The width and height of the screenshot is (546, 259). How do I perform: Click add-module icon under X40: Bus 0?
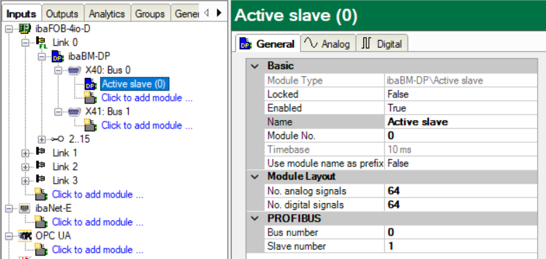[x=90, y=98]
